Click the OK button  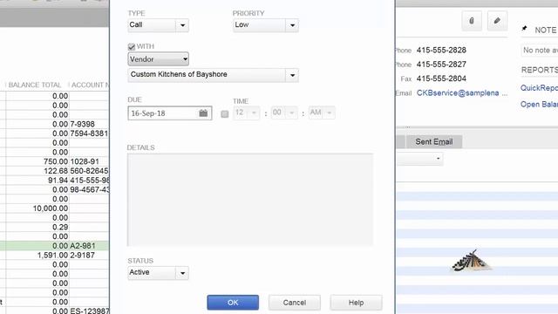[x=233, y=303]
